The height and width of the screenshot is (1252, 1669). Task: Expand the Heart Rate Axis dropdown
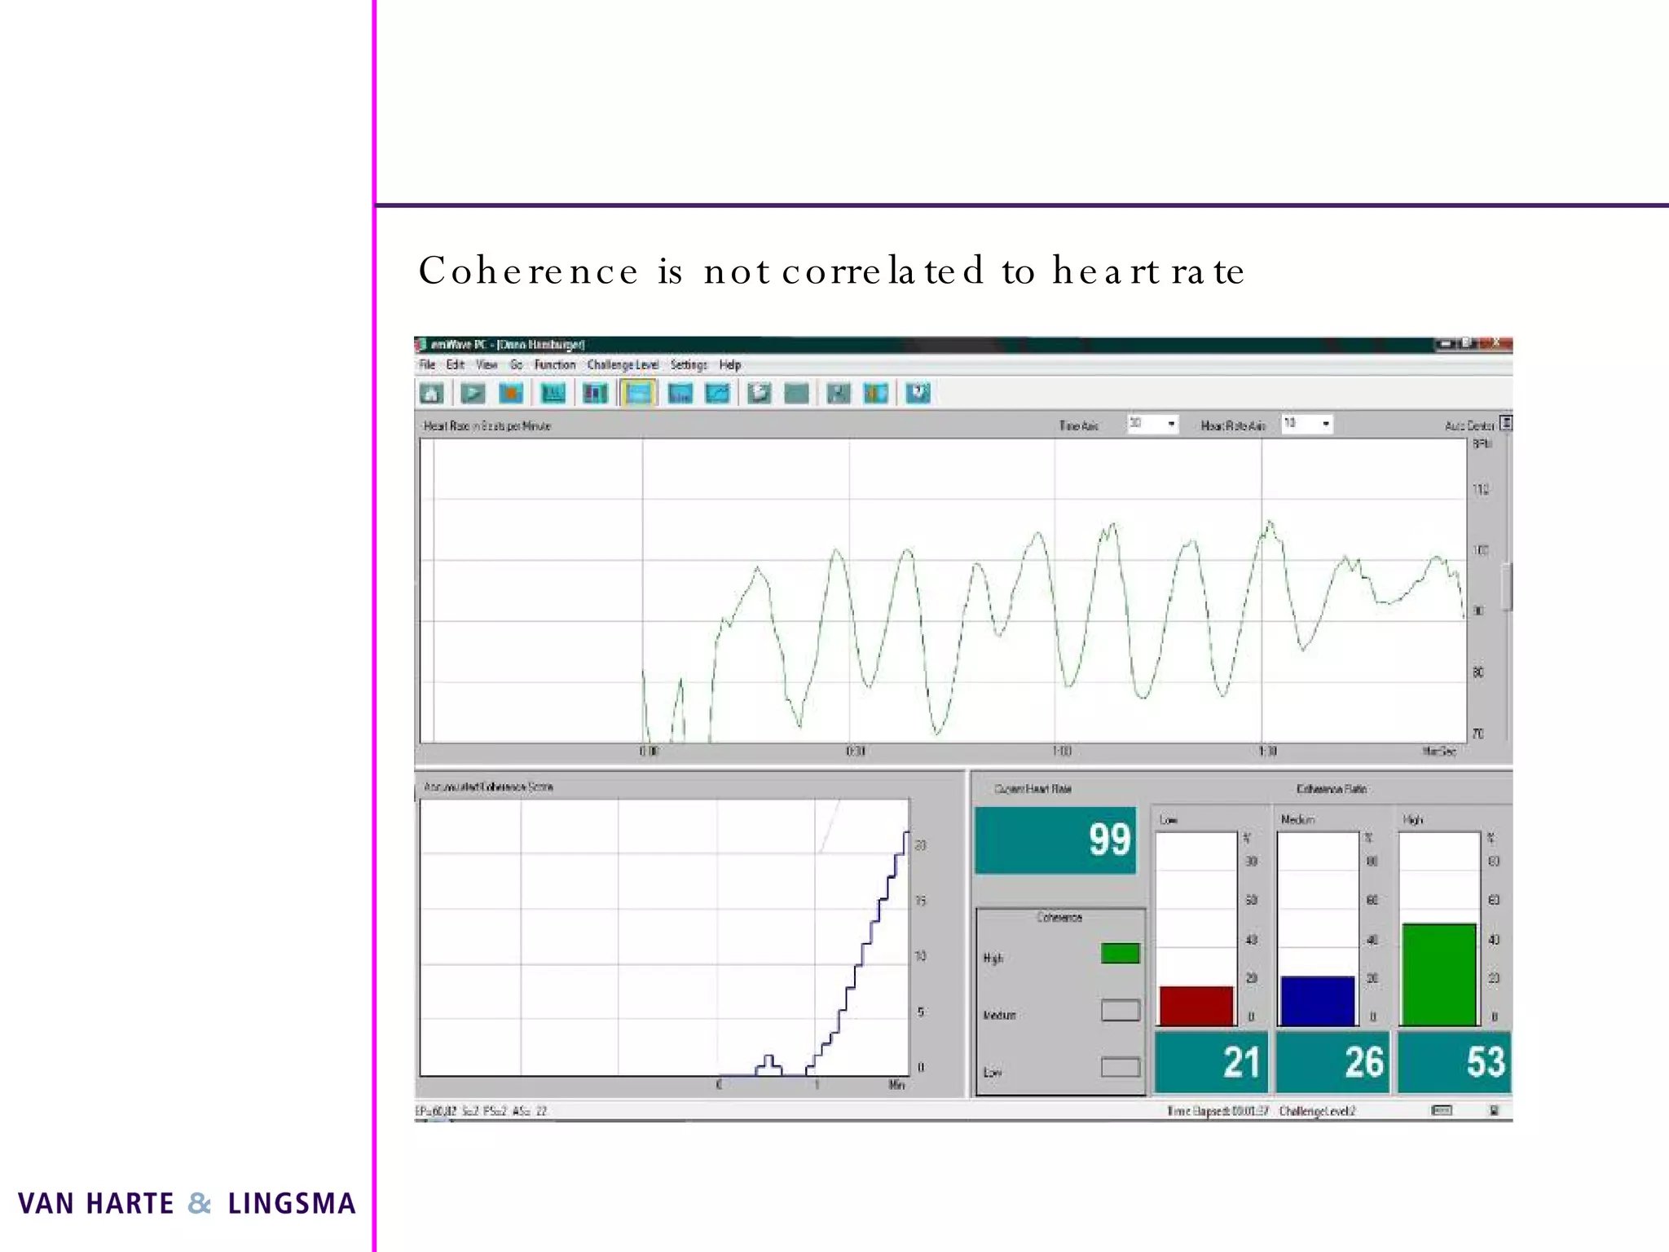click(x=1325, y=424)
